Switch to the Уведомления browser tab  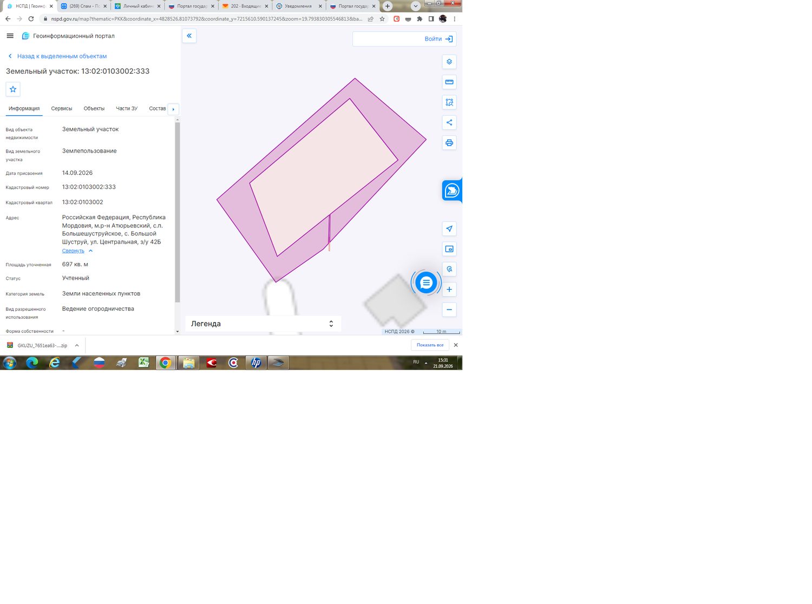(299, 6)
